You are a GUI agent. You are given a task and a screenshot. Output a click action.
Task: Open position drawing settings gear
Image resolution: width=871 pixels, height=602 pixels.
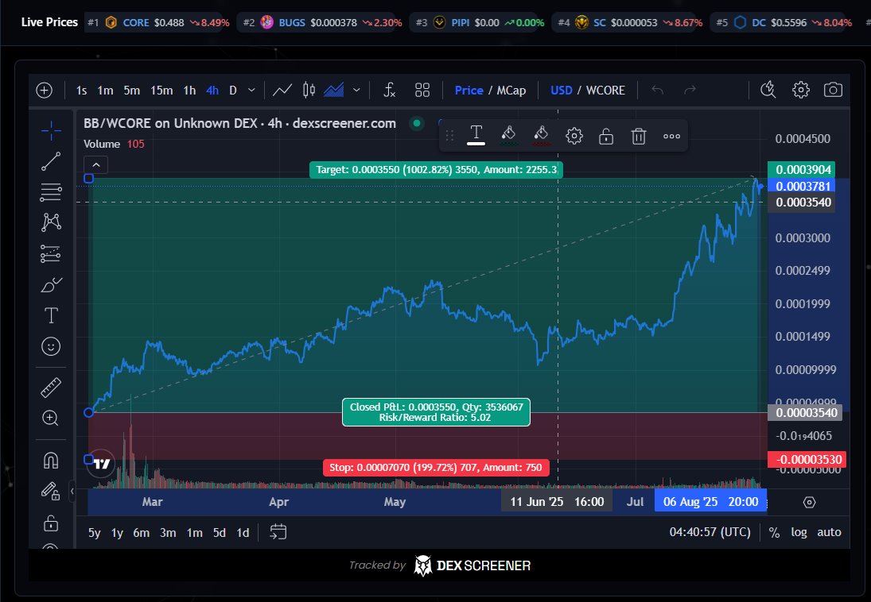click(574, 136)
